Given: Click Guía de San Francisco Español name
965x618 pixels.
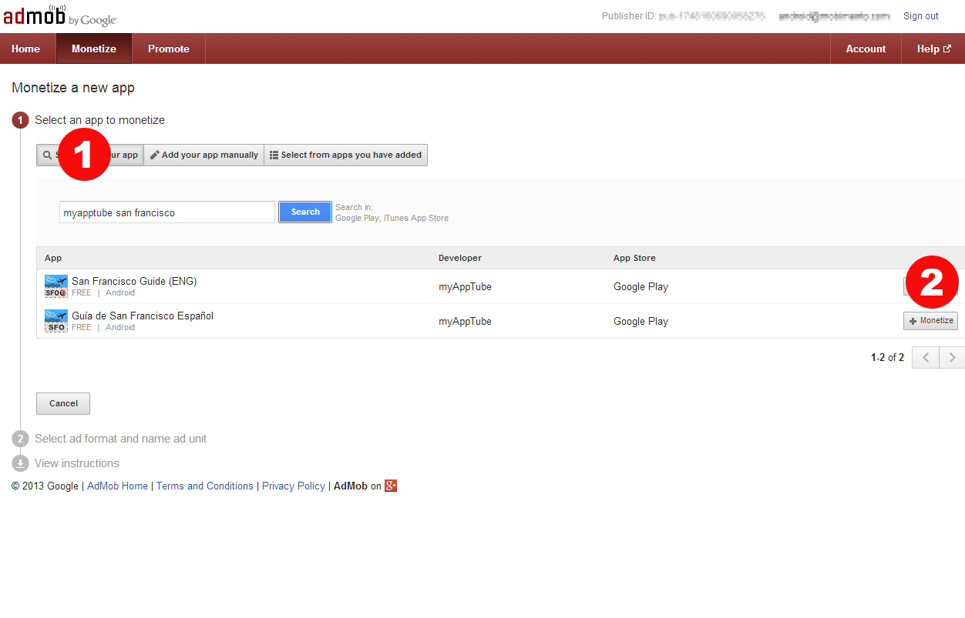Looking at the screenshot, I should pos(143,316).
